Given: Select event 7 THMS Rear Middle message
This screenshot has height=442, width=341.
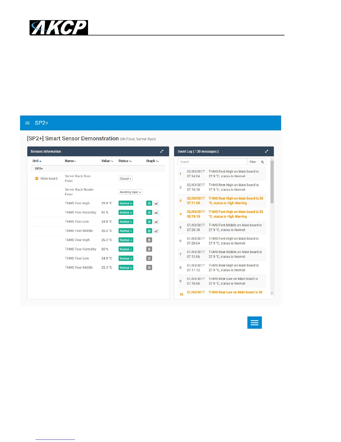Looking at the screenshot, I should [222, 254].
